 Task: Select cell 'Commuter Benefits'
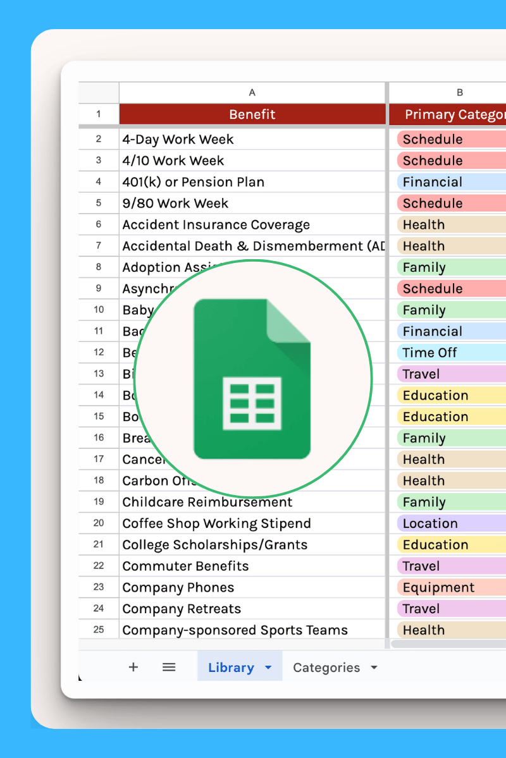(252, 566)
